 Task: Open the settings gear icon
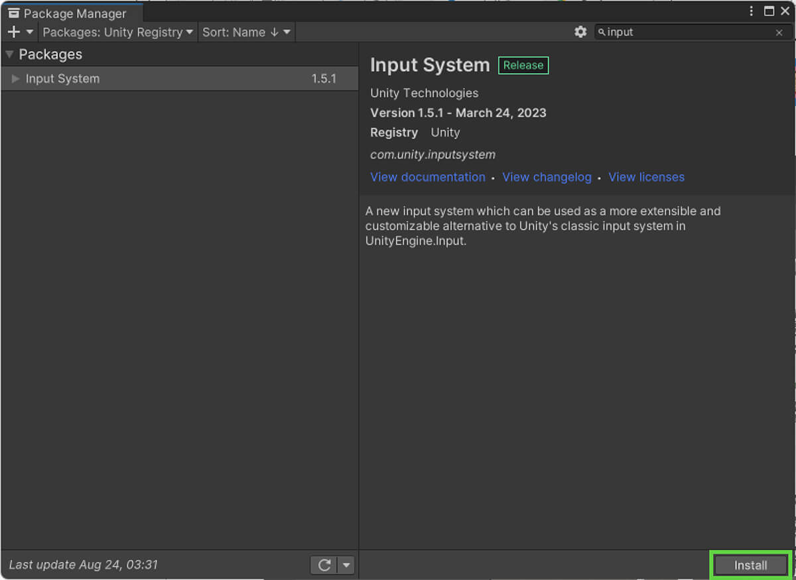pos(580,32)
